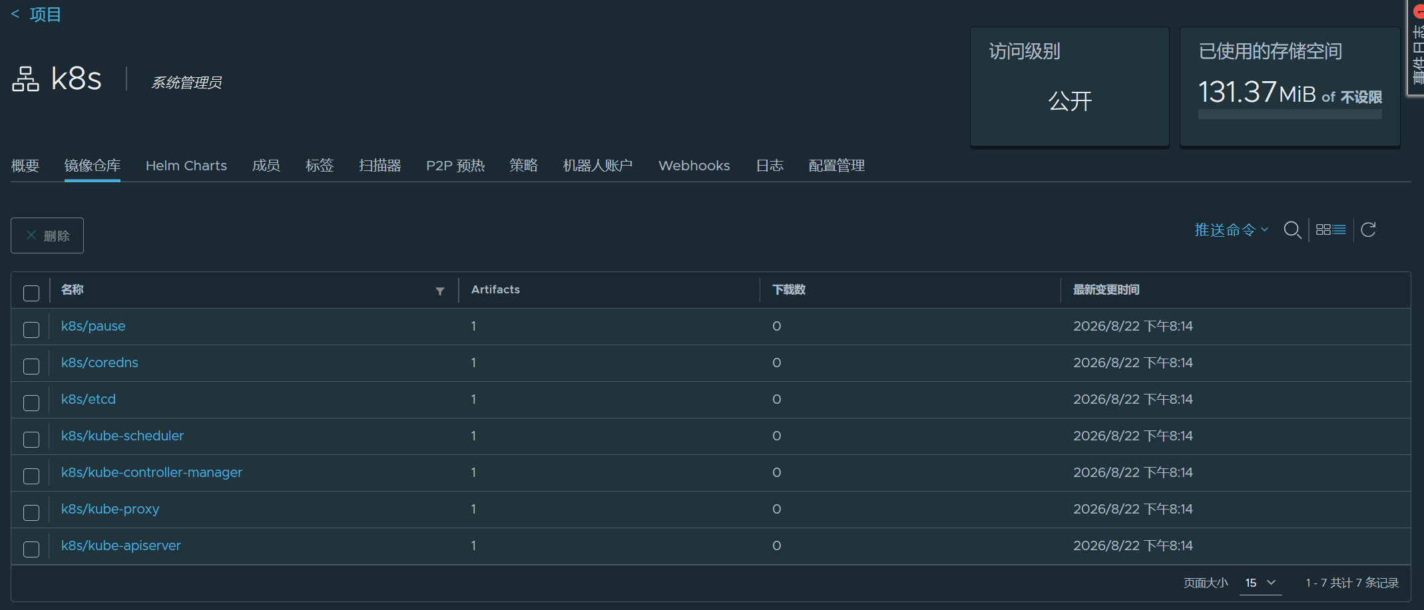Switch to the Webhooks tab
1424x610 pixels.
click(694, 166)
